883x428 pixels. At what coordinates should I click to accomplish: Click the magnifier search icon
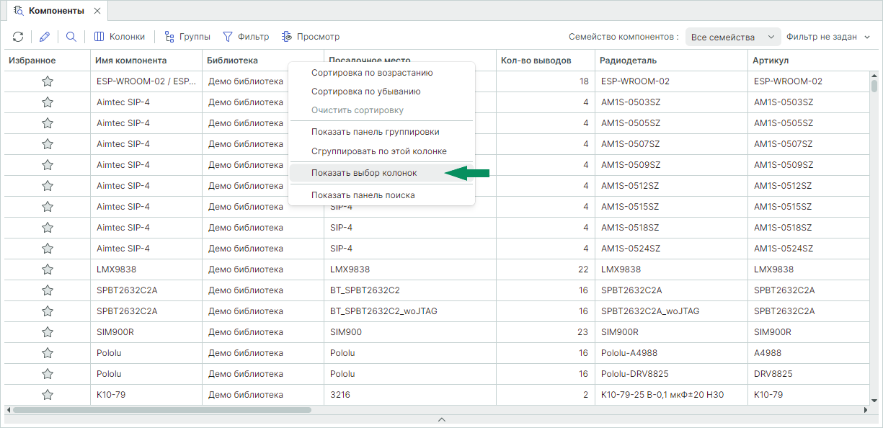tap(71, 37)
